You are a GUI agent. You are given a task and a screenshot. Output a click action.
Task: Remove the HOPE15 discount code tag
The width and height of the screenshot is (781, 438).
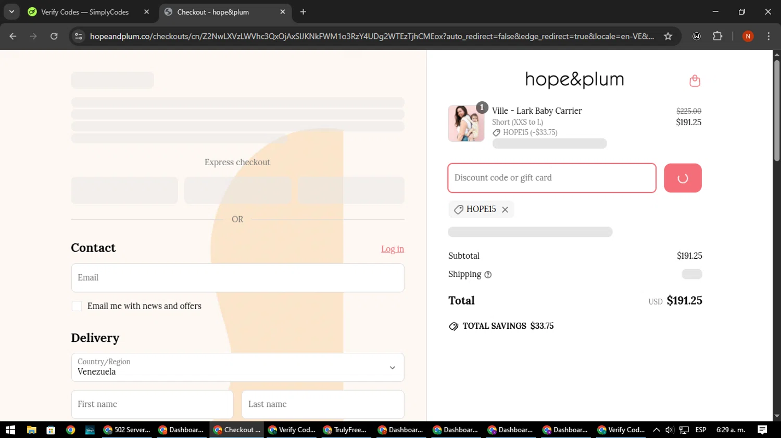coord(505,209)
